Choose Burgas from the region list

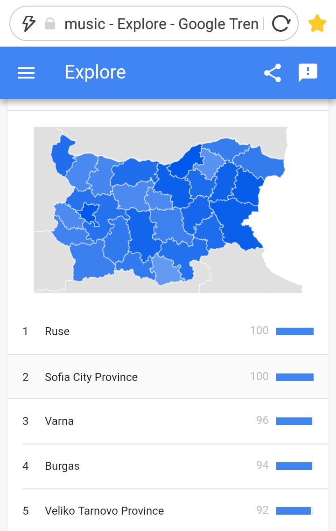point(168,466)
